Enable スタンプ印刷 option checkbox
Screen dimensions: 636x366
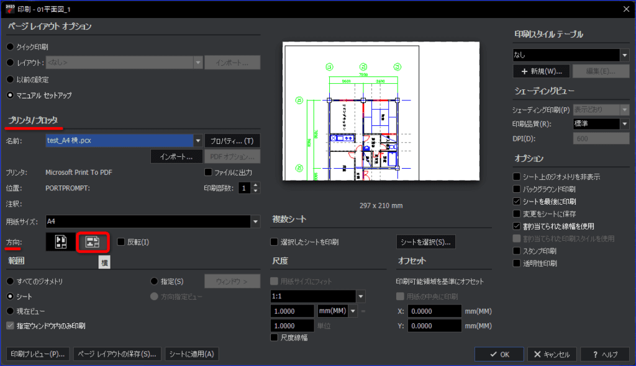point(516,251)
